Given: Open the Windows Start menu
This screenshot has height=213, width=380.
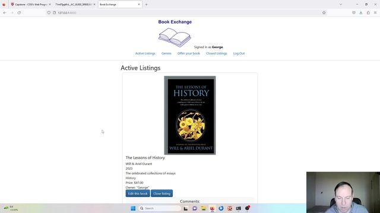Looking at the screenshot, I should pyautogui.click(x=133, y=208).
